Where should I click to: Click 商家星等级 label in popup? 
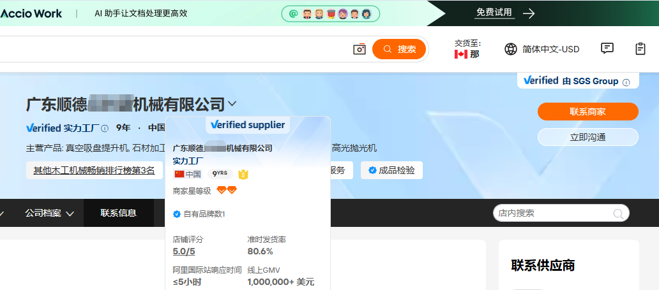pos(192,191)
